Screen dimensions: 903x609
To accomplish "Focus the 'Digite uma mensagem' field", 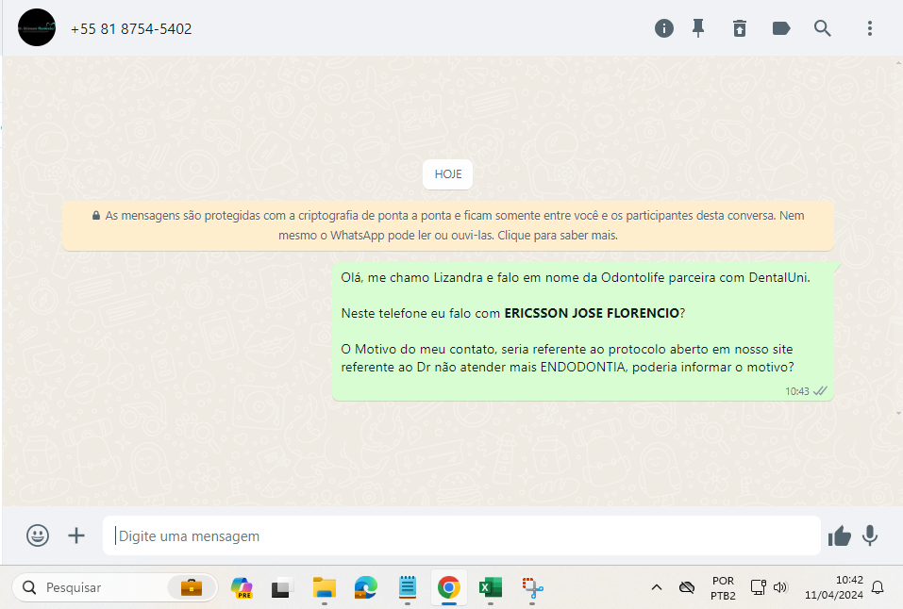I will (461, 535).
